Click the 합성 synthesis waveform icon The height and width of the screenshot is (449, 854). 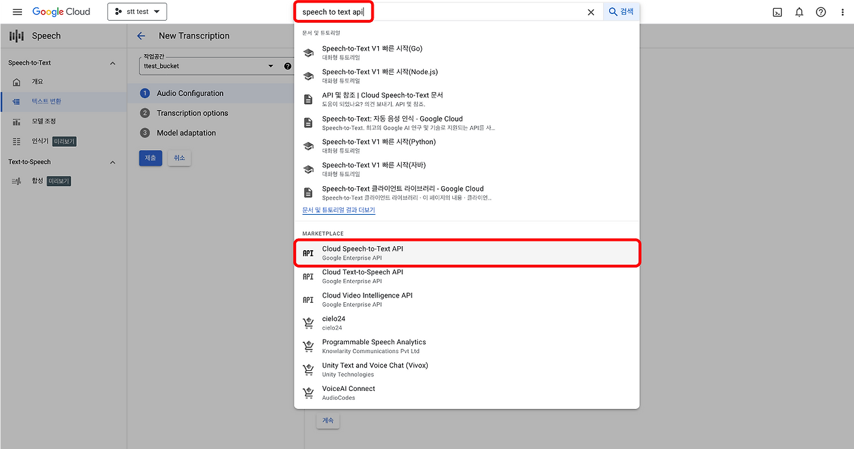17,181
